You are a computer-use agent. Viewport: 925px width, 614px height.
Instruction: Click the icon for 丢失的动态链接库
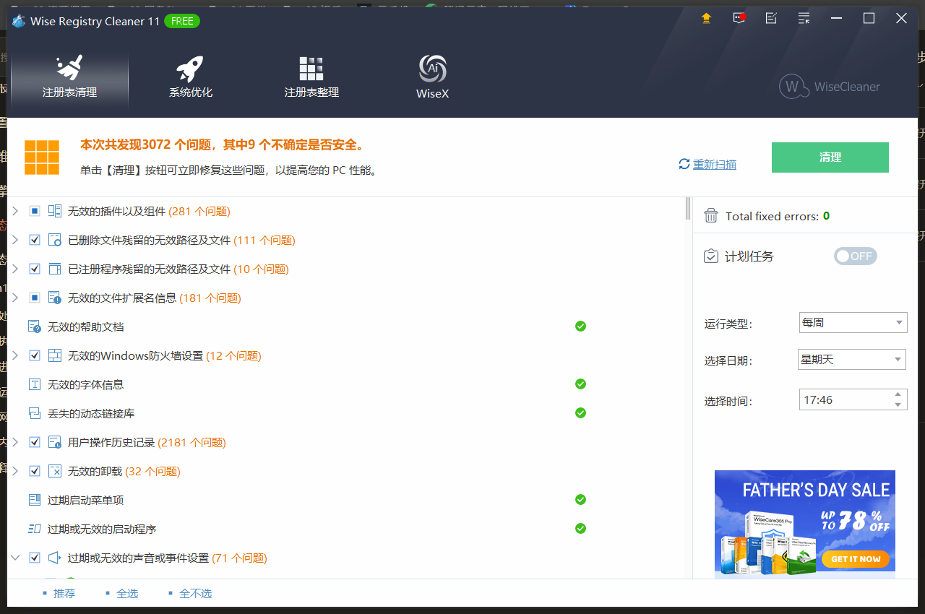35,413
